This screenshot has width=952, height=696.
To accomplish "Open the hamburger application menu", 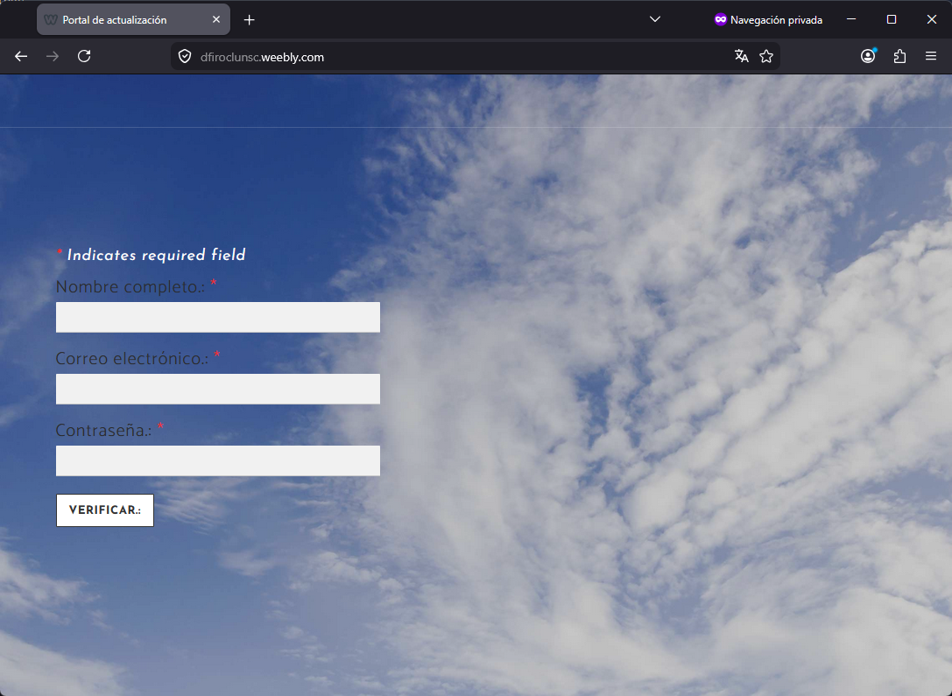I will [x=931, y=56].
